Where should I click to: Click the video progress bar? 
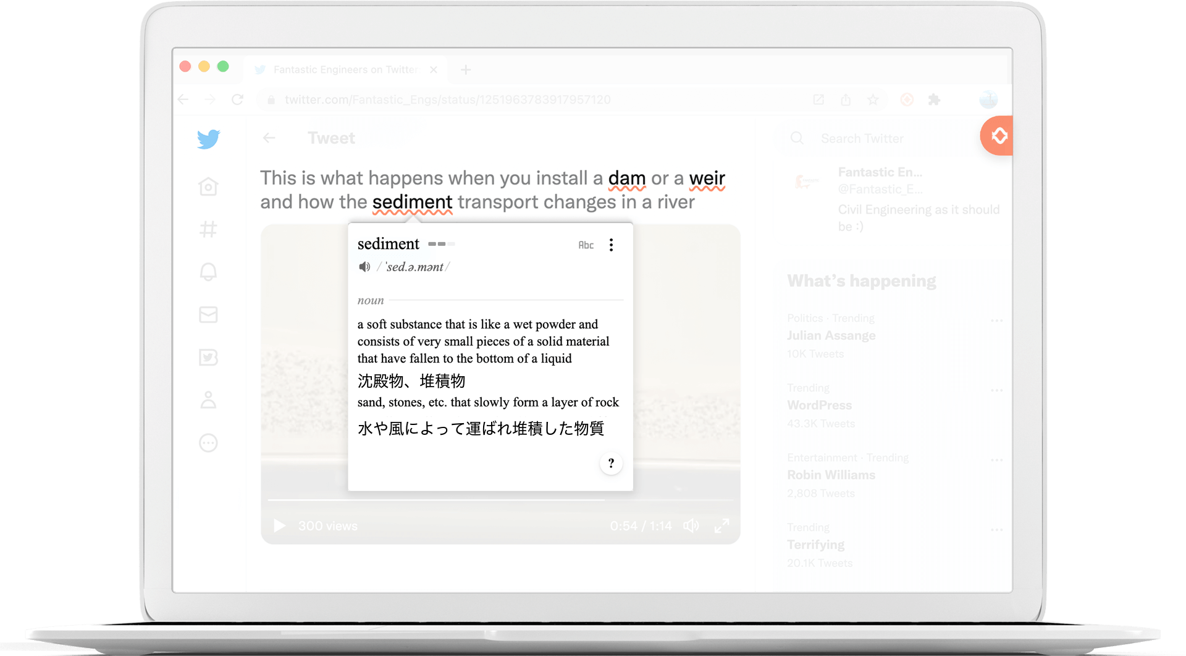click(x=500, y=500)
